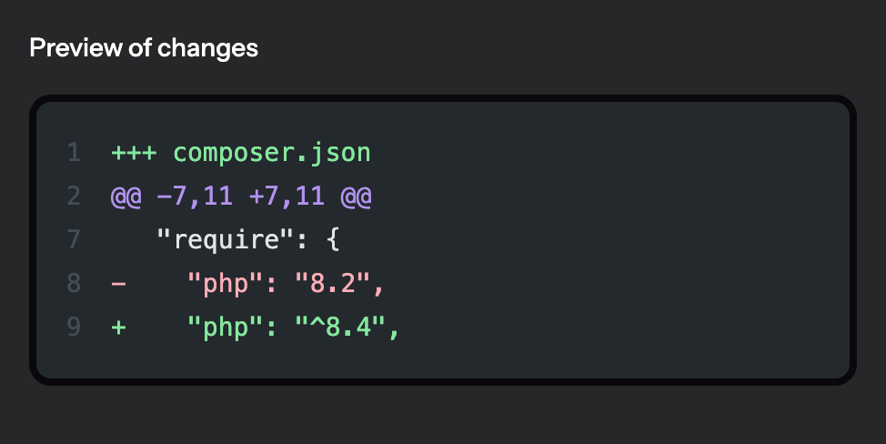Click the opening @@ symbol of the hunk header
886x444 pixels.
click(126, 197)
